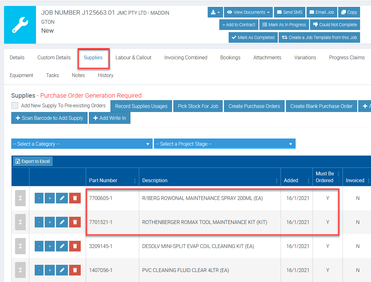Click Scan Barcode to Add Supply
This screenshot has height=282, width=371.
click(x=49, y=118)
